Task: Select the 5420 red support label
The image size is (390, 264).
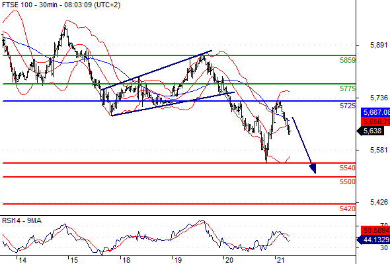Action: click(x=348, y=209)
